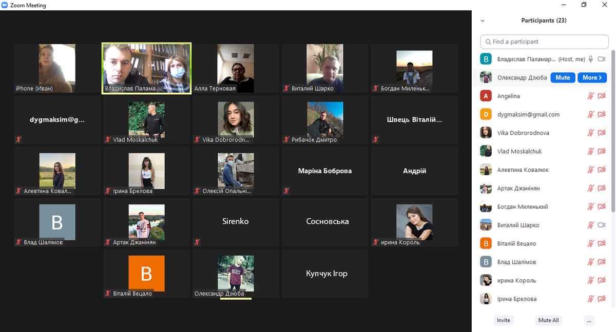
Task: Click the Invite button
Action: [x=503, y=320]
